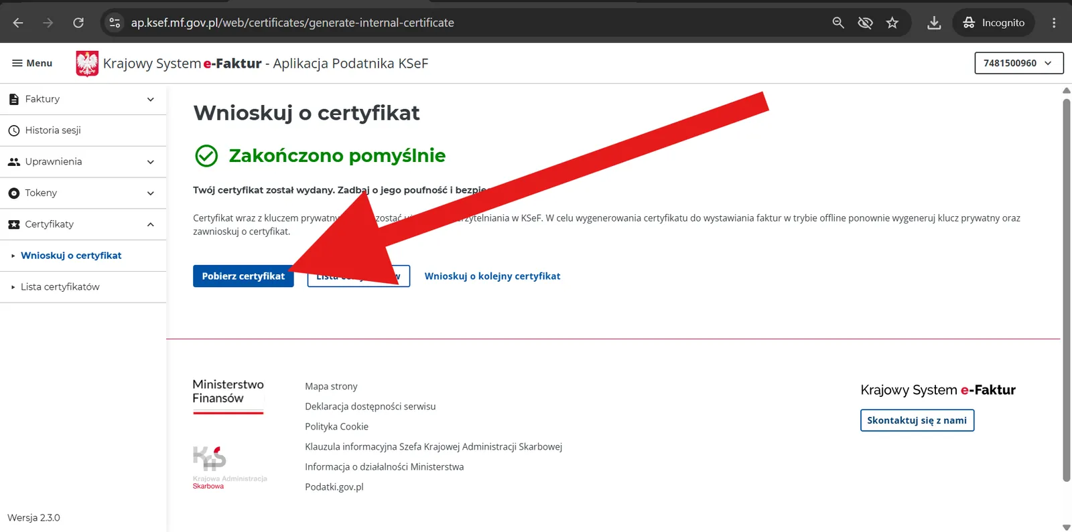Click the Krajowy System e-Faktur footer logo
The width and height of the screenshot is (1072, 532).
(938, 390)
